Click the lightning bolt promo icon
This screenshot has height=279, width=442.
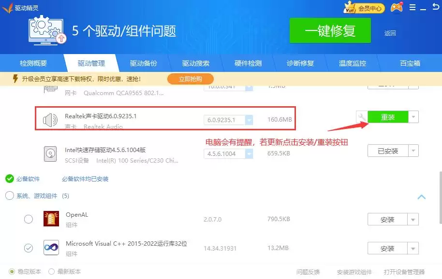point(15,79)
